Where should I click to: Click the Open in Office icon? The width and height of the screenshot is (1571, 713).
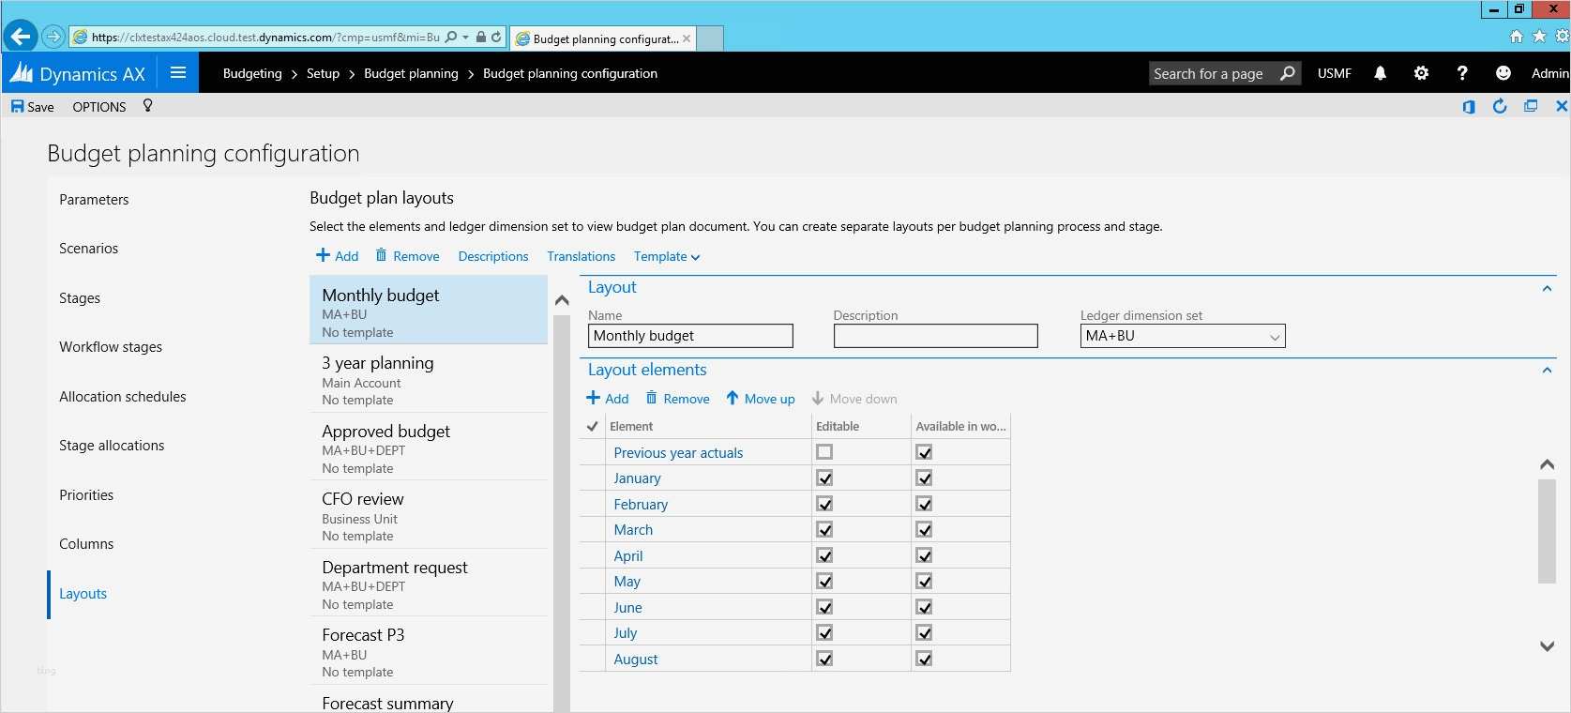1469,107
